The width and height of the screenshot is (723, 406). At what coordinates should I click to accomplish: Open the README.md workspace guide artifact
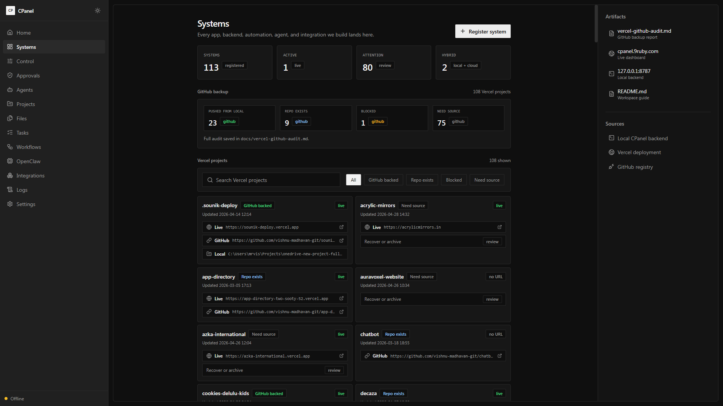tap(658, 94)
